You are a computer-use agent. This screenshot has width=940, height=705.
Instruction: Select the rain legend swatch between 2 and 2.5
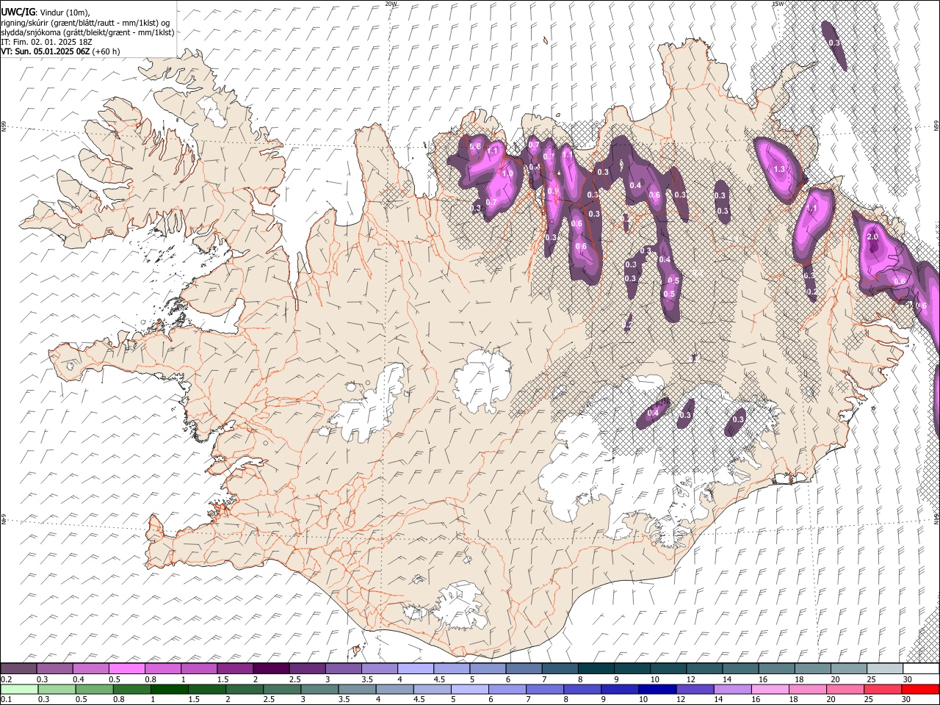245,689
